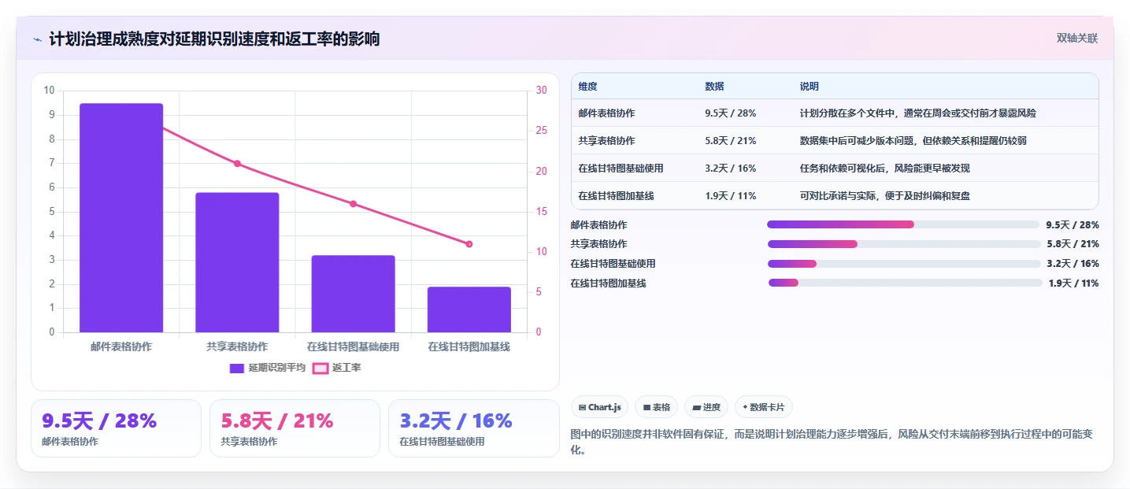Click the 在线甘特图加基线 progress bar
The width and height of the screenshot is (1130, 489).
[906, 283]
